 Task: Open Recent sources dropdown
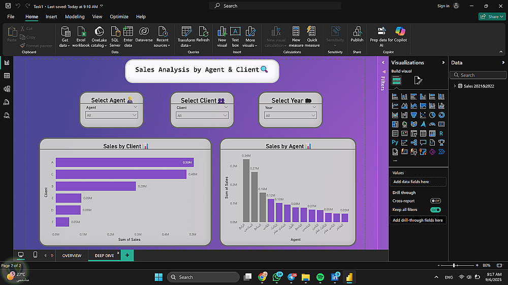pyautogui.click(x=163, y=37)
